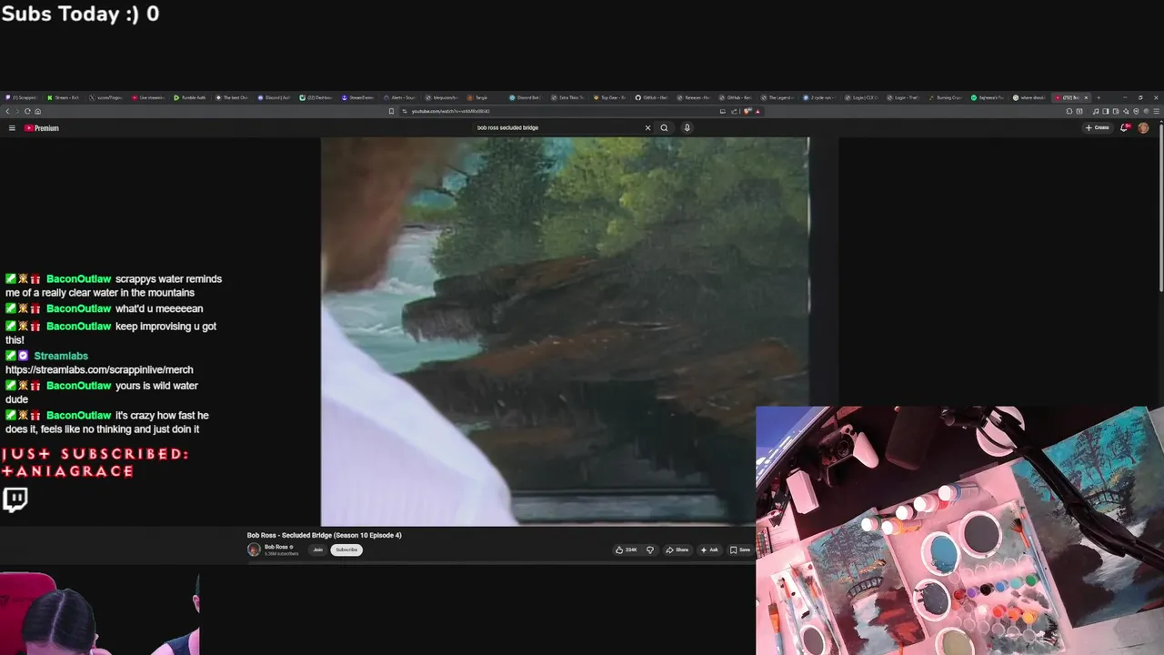Subscribe to the Bob Ross channel
Viewport: 1164px width, 655px height.
[346, 549]
